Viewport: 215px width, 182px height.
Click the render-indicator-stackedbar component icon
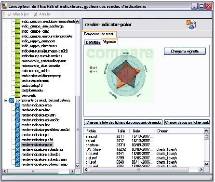pos(17,155)
